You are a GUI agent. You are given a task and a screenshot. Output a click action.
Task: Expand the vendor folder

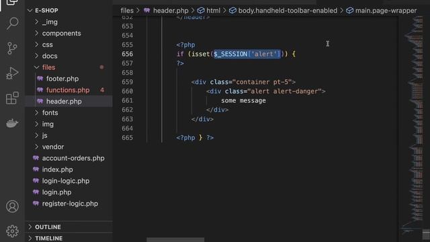(36, 147)
